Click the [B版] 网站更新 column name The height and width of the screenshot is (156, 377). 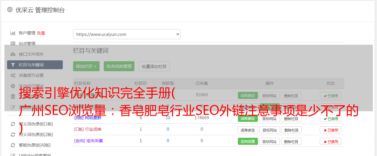pyautogui.click(x=88, y=118)
